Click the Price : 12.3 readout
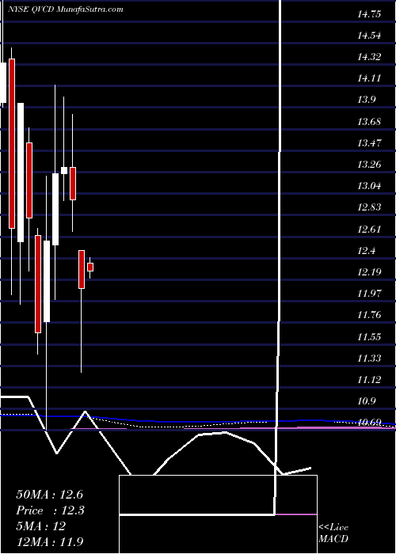 [x=50, y=510]
